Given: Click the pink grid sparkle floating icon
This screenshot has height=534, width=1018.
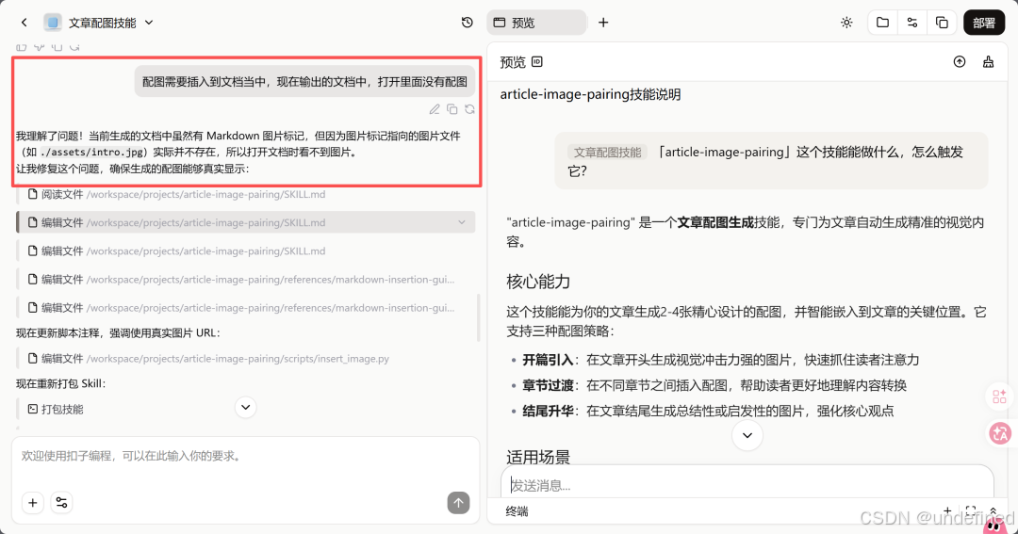Looking at the screenshot, I should click(x=999, y=396).
